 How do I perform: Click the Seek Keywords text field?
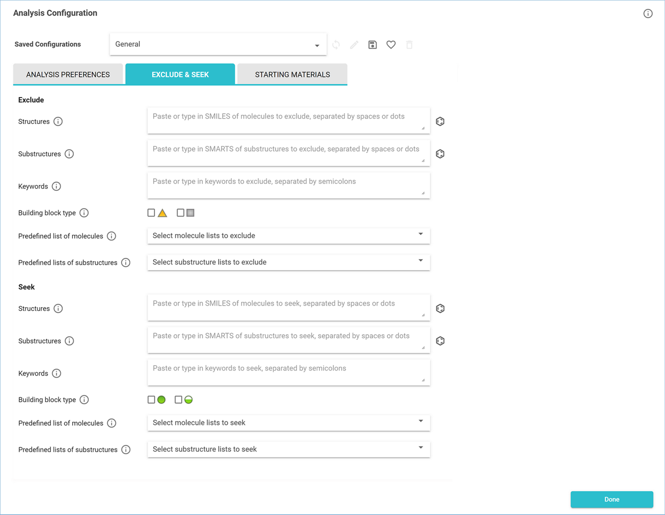288,373
